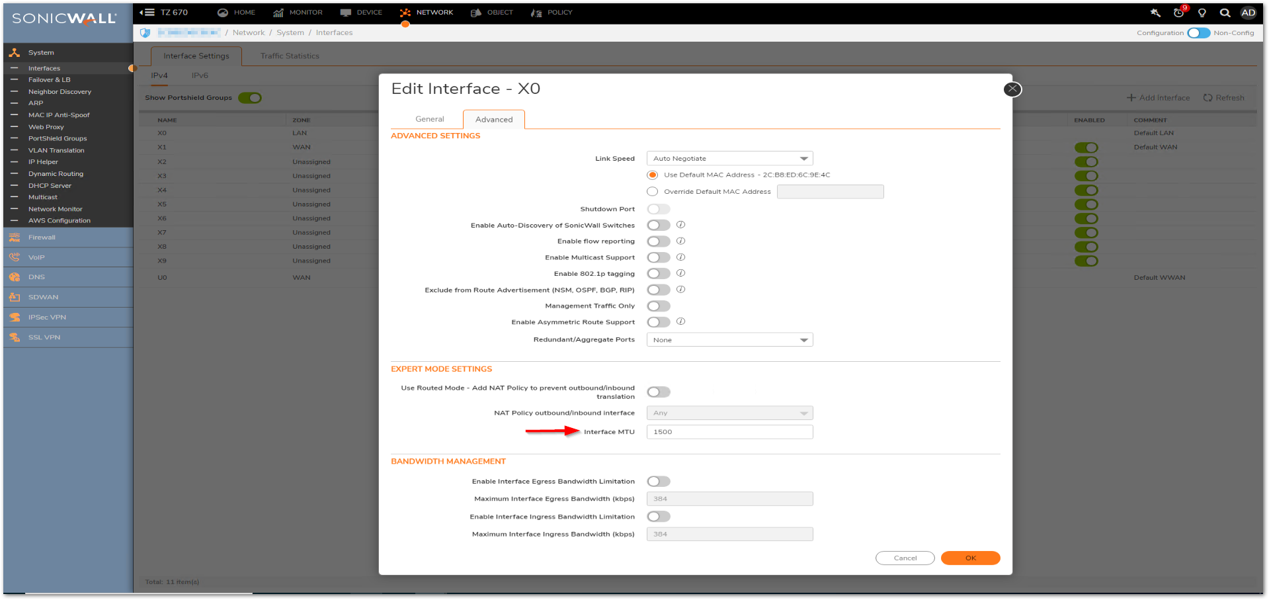Image resolution: width=1269 pixels, height=600 pixels.
Task: Select the Advanced tab in dialog
Action: click(494, 120)
